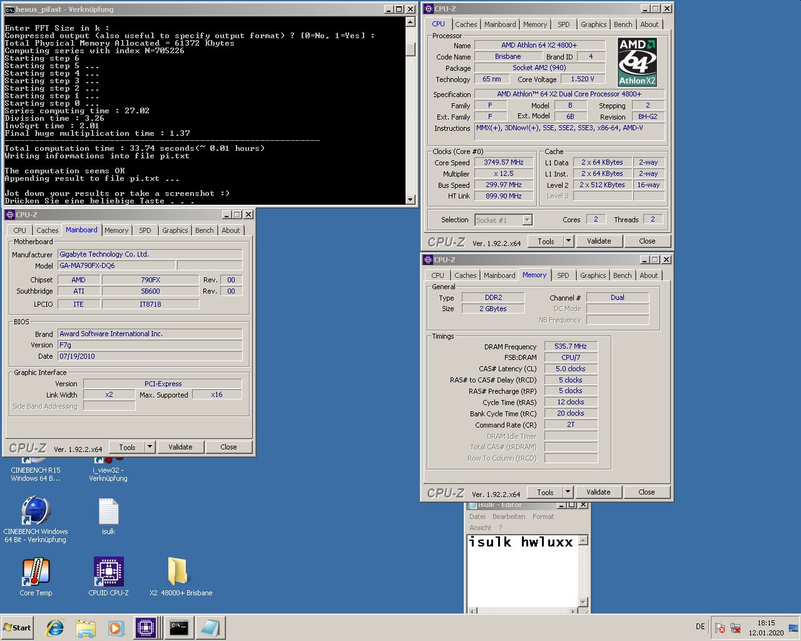Click the network status tray icon
Viewport: 801px width, 641px height.
click(x=735, y=628)
